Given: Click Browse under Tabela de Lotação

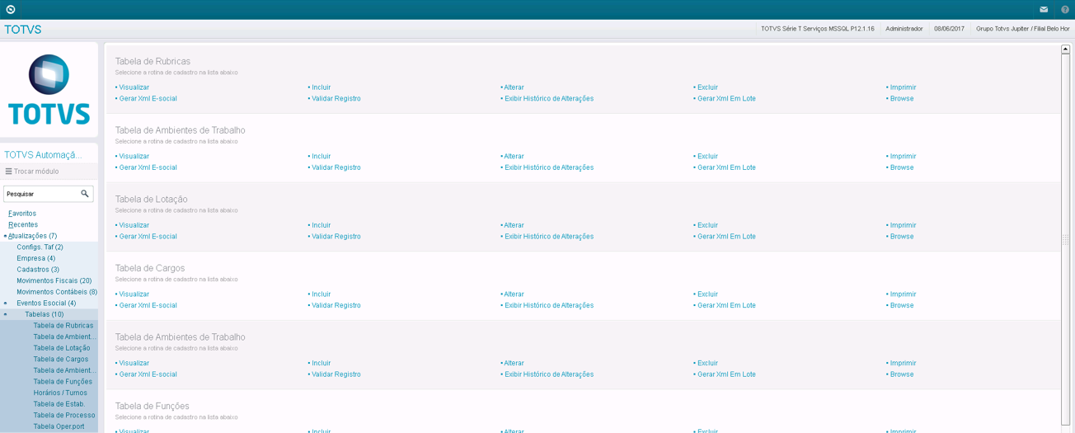Looking at the screenshot, I should 900,237.
